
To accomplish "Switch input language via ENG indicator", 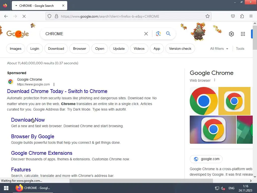I will pos(231,188).
